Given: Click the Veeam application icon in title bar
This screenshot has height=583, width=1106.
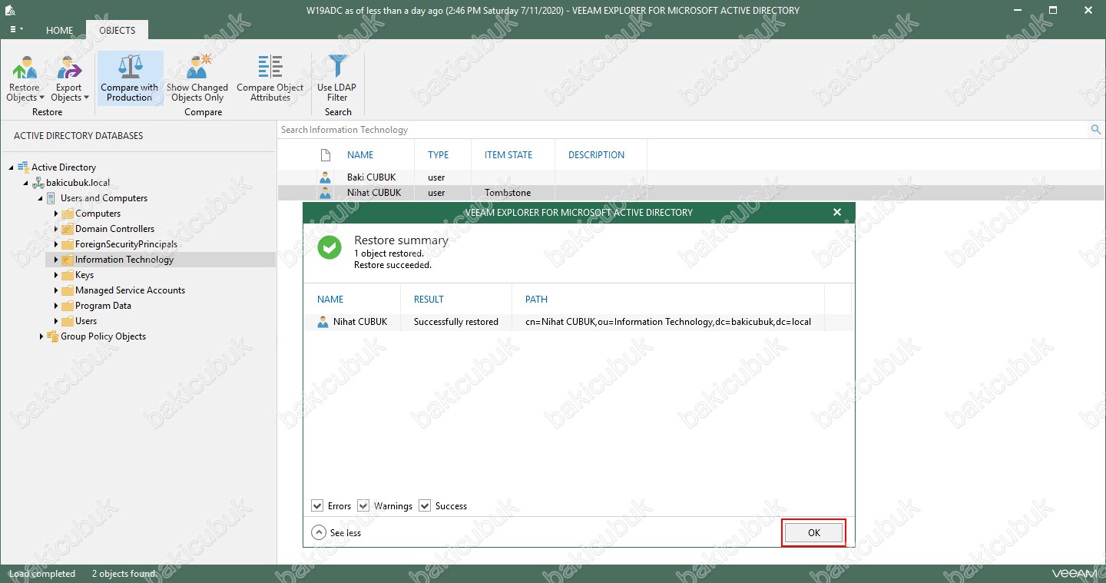Looking at the screenshot, I should (x=11, y=11).
